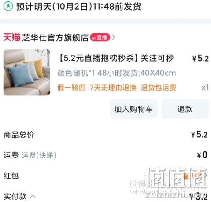211x202 pixels.
Task: Open store page via arrow after 直播
Action: (x=114, y=37)
